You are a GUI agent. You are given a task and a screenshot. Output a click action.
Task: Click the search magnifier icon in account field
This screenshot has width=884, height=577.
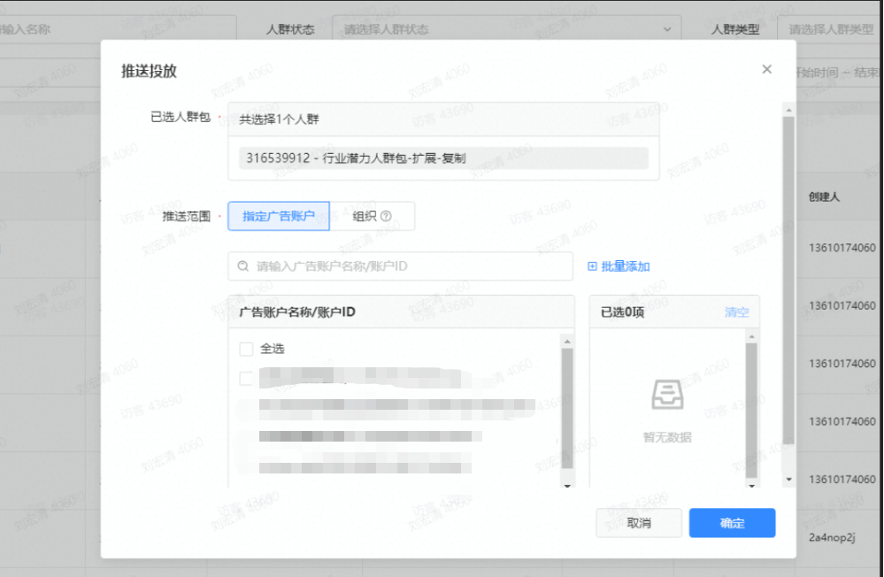pos(243,266)
